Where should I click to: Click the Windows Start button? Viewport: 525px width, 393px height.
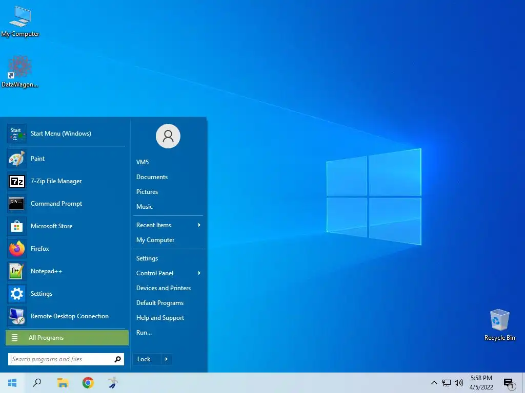pyautogui.click(x=12, y=383)
